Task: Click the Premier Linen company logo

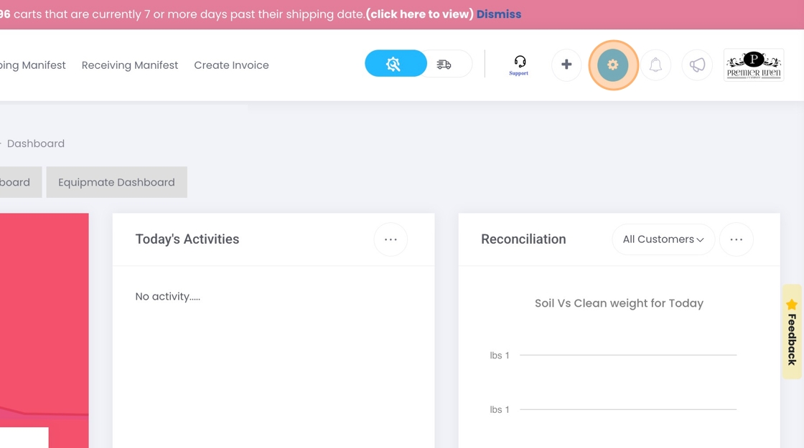Action: point(753,65)
